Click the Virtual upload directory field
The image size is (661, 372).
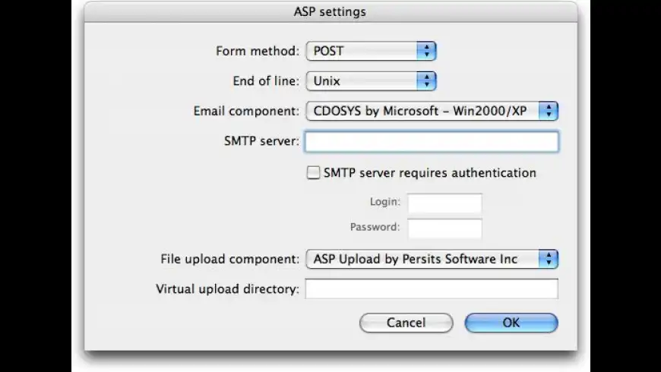pos(432,289)
